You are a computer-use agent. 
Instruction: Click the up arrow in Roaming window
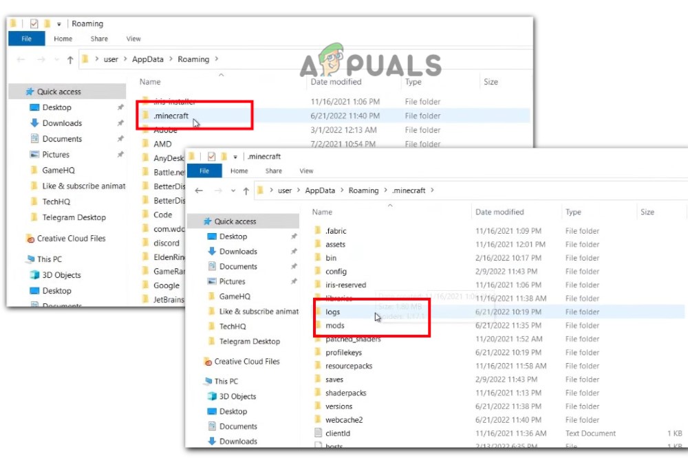coord(70,60)
